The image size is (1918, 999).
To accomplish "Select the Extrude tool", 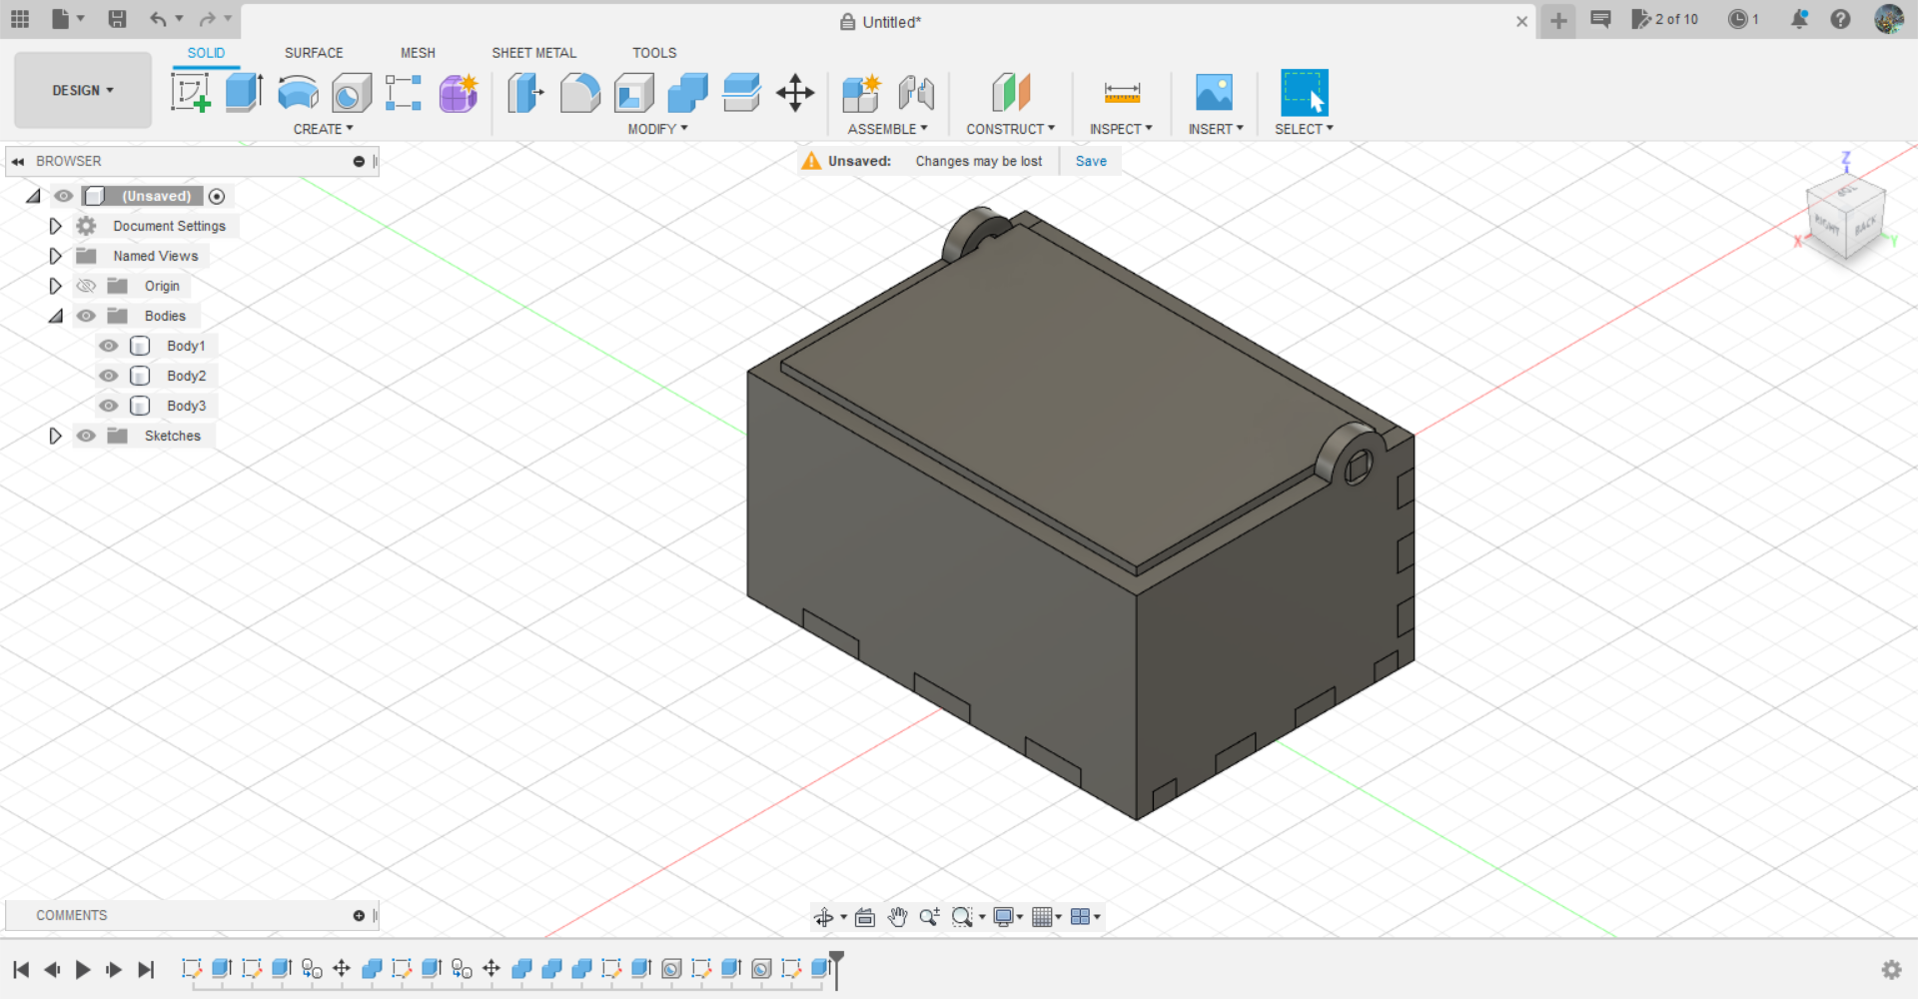I will click(x=244, y=93).
